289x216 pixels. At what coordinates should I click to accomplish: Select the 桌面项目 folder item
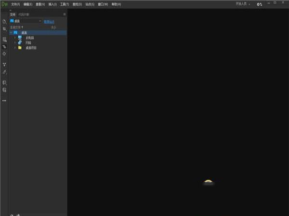[31, 48]
